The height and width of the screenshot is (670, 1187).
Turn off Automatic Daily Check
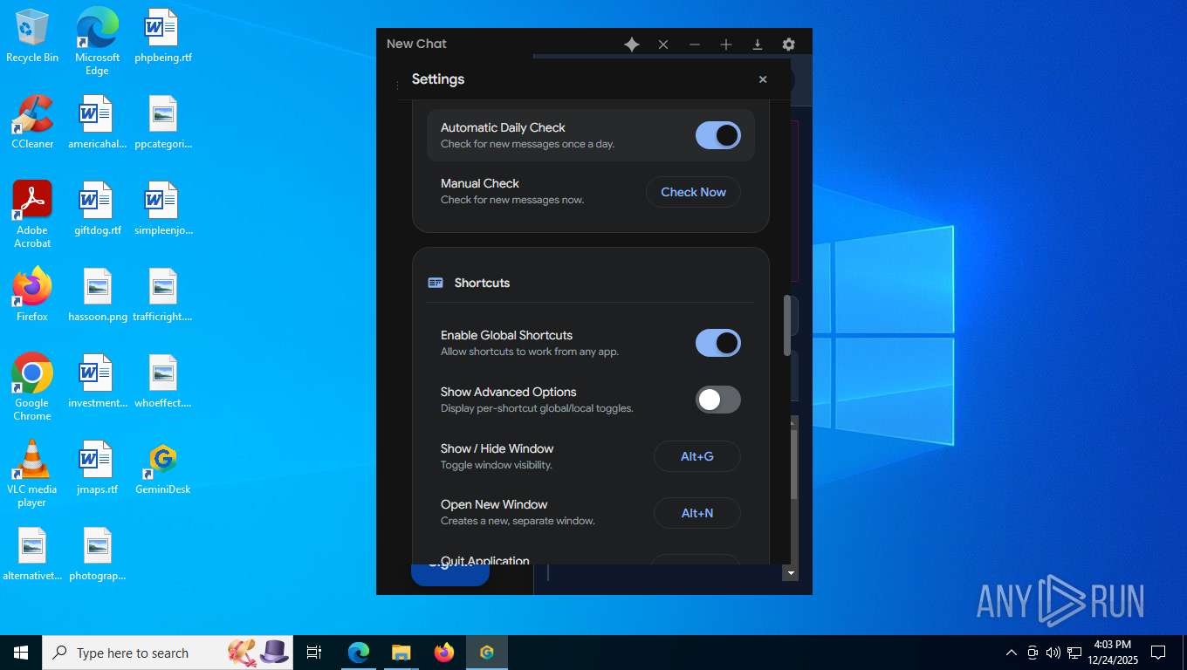point(718,135)
